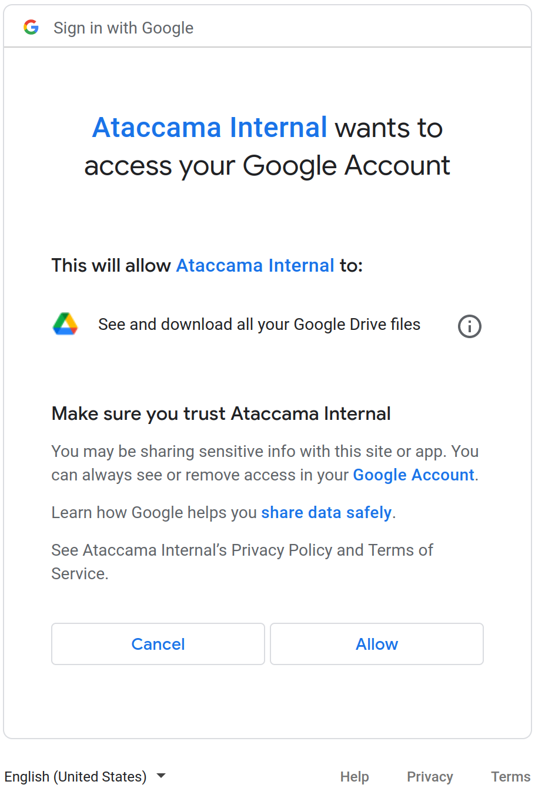
Task: Open the Google Account link
Action: [413, 475]
